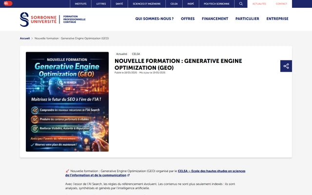
Task: Open the external CELSA link icon
Action: click(129, 175)
